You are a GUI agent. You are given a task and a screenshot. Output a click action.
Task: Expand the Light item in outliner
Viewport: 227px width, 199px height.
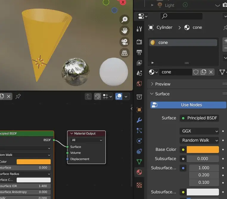152,5
